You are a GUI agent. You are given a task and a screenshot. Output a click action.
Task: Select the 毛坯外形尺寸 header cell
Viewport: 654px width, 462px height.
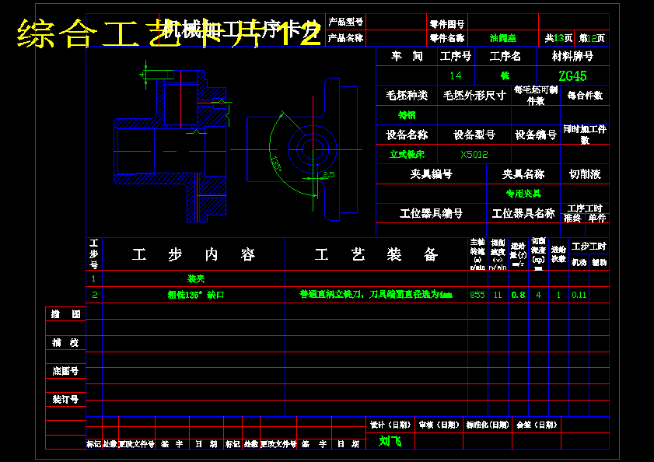[474, 96]
